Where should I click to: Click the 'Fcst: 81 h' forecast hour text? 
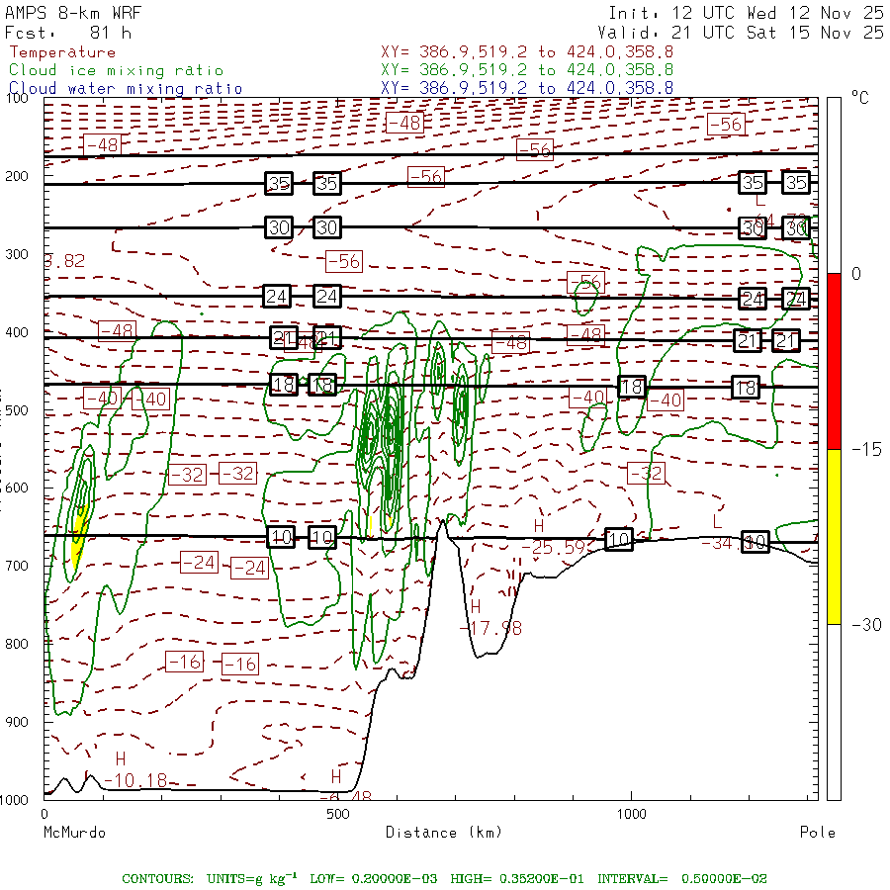[68, 33]
